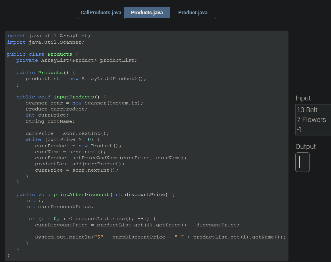Click the for loop header line
Image resolution: width=331 pixels, height=262 pixels.
[91, 219]
